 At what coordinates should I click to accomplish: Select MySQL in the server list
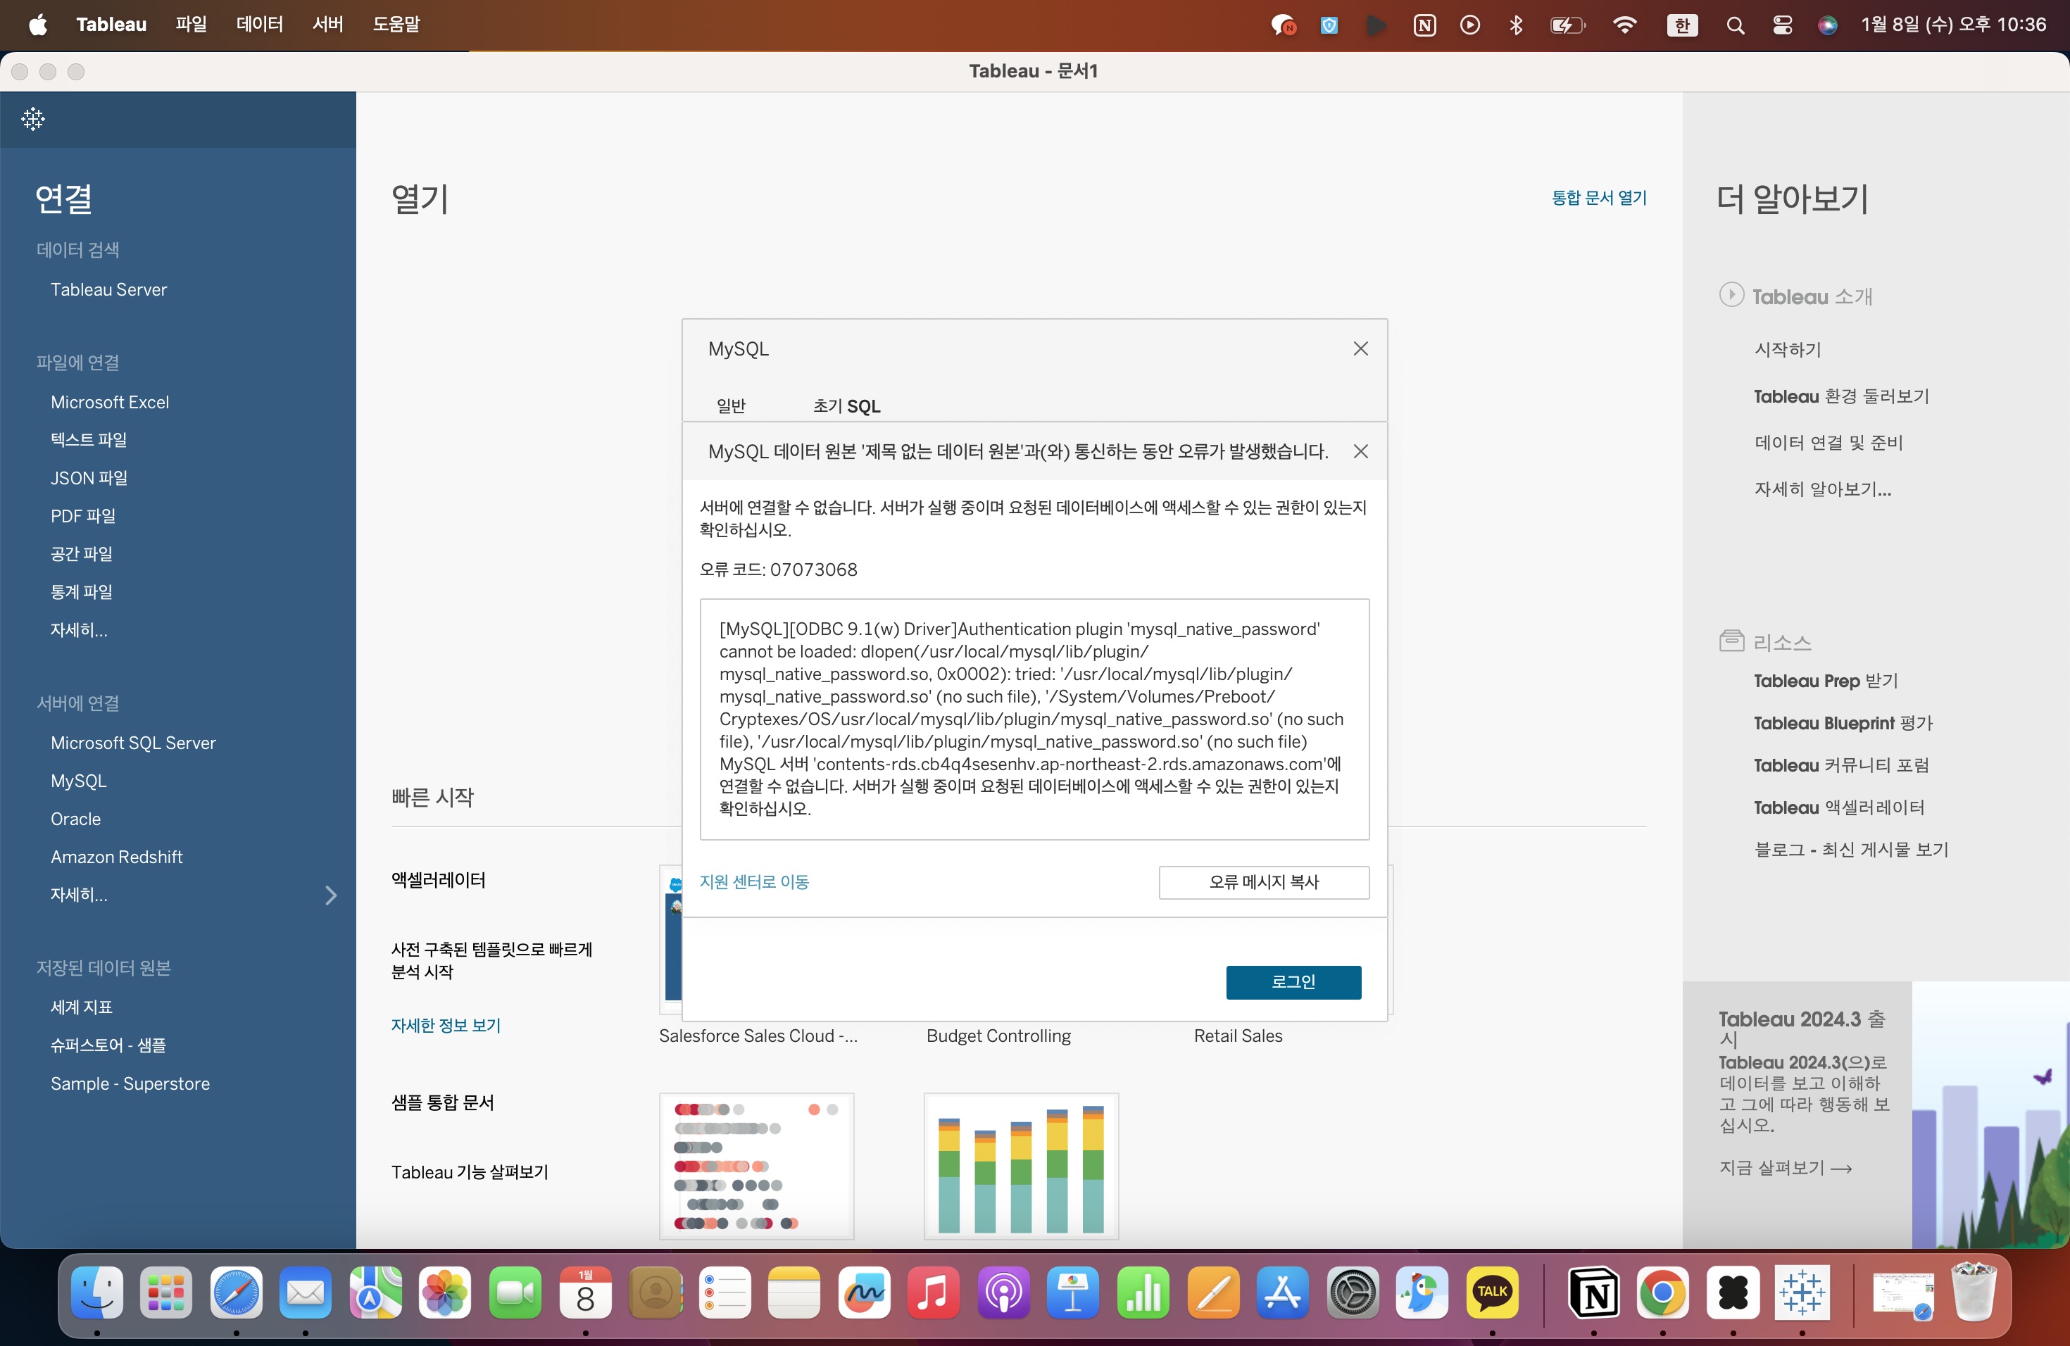[78, 781]
